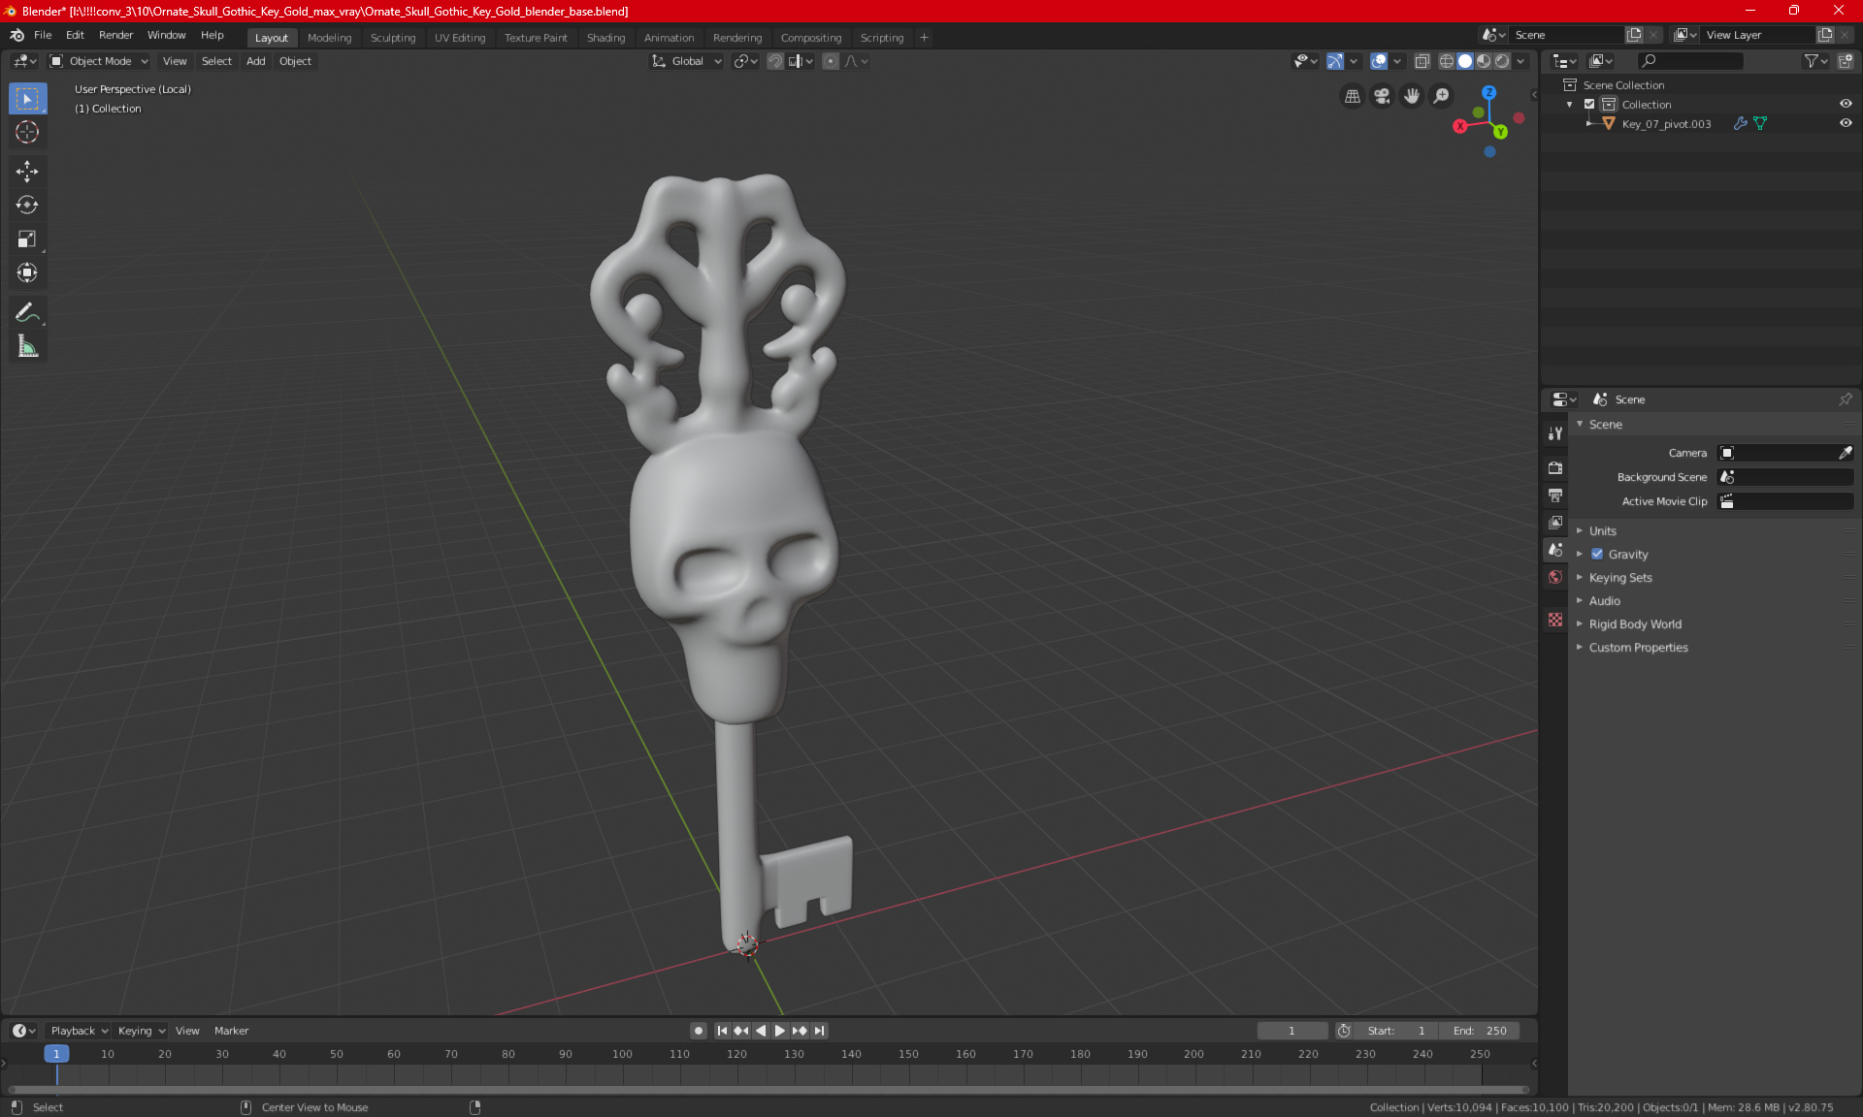Screen dimensions: 1863x1117
Task: Open the Render menu
Action: (115, 35)
